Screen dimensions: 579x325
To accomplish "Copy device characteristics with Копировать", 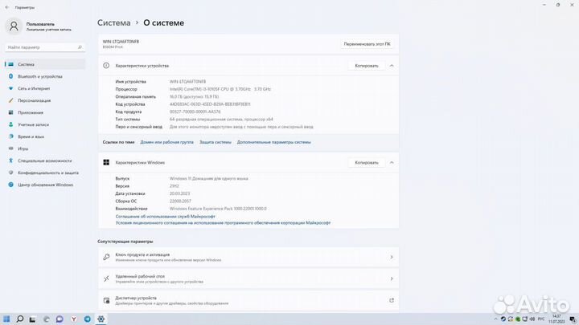I will pyautogui.click(x=367, y=66).
